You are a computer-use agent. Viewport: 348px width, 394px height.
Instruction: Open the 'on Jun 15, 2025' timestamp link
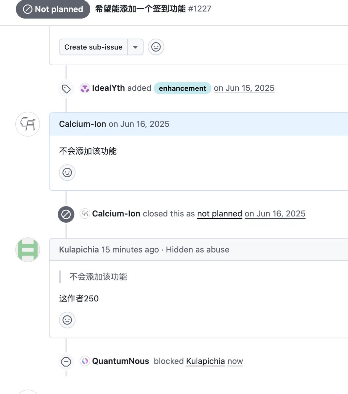(x=244, y=88)
